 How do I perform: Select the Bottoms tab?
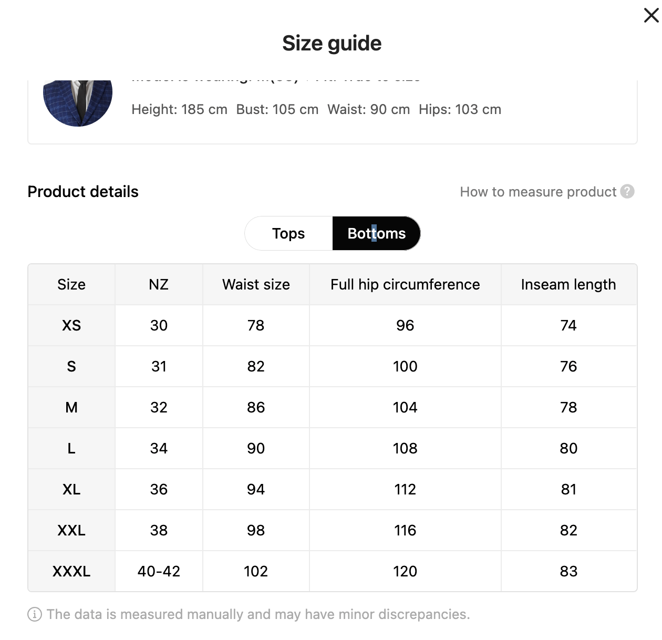coord(376,233)
